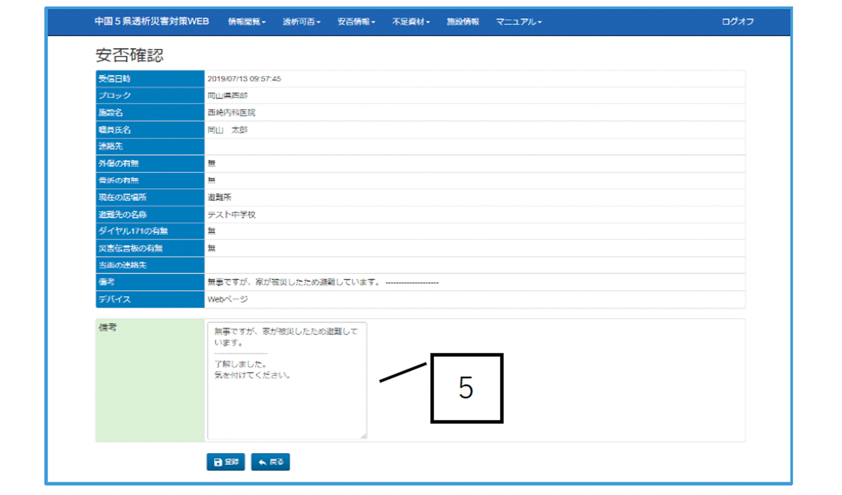The image size is (842, 495).
Task: Expand the 不足資材 dropdown
Action: click(411, 22)
